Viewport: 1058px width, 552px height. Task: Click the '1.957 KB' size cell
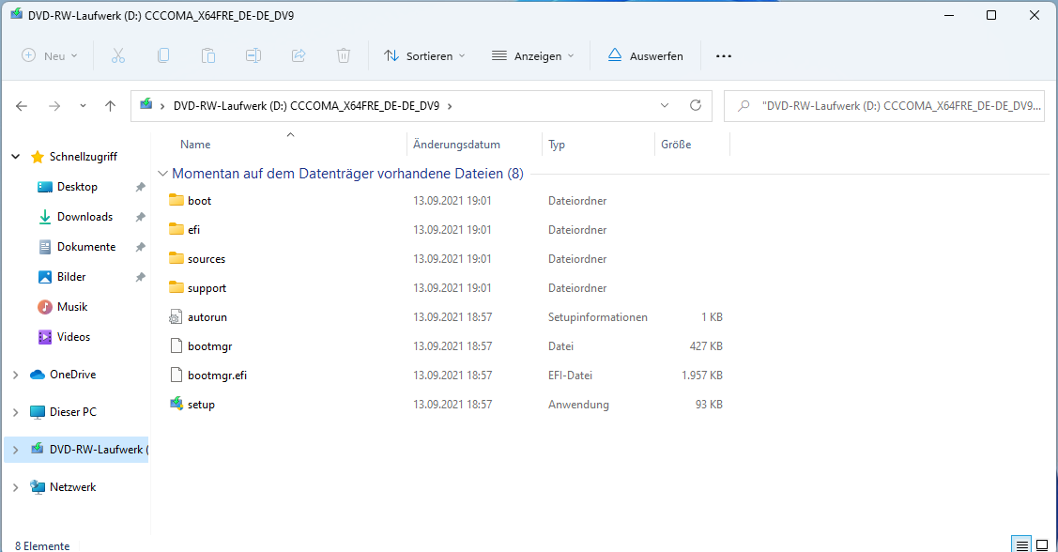pos(702,376)
